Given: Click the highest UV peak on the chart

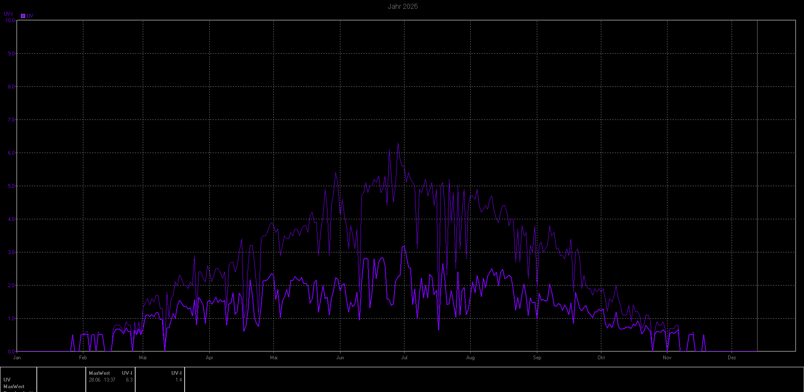Looking at the screenshot, I should click(398, 143).
